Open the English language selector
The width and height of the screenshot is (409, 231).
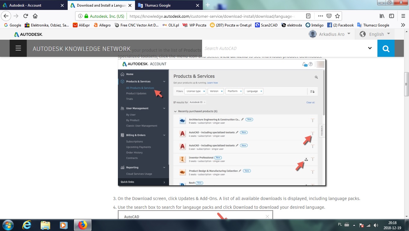375,34
